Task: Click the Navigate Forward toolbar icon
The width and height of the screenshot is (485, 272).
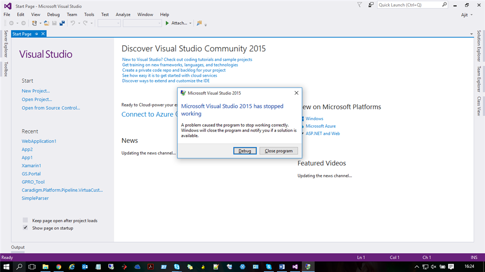Action: point(24,23)
